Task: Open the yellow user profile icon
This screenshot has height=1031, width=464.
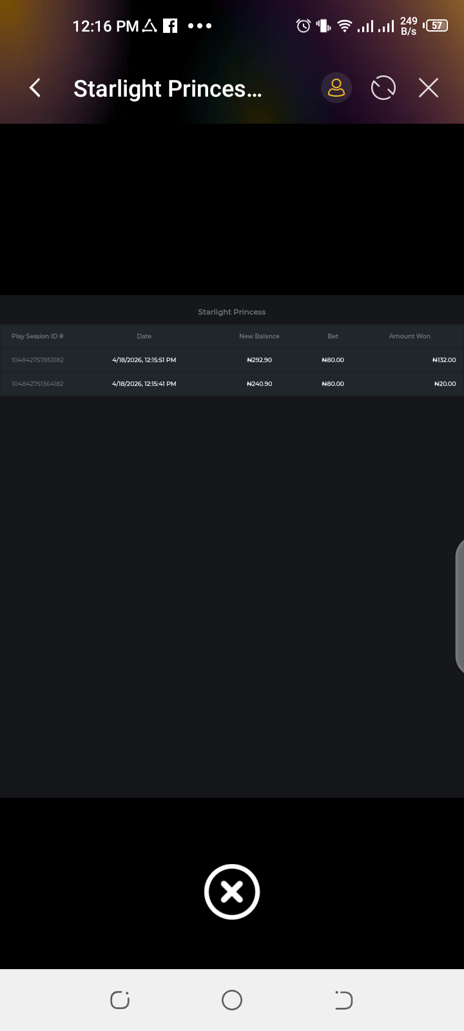Action: (x=336, y=88)
